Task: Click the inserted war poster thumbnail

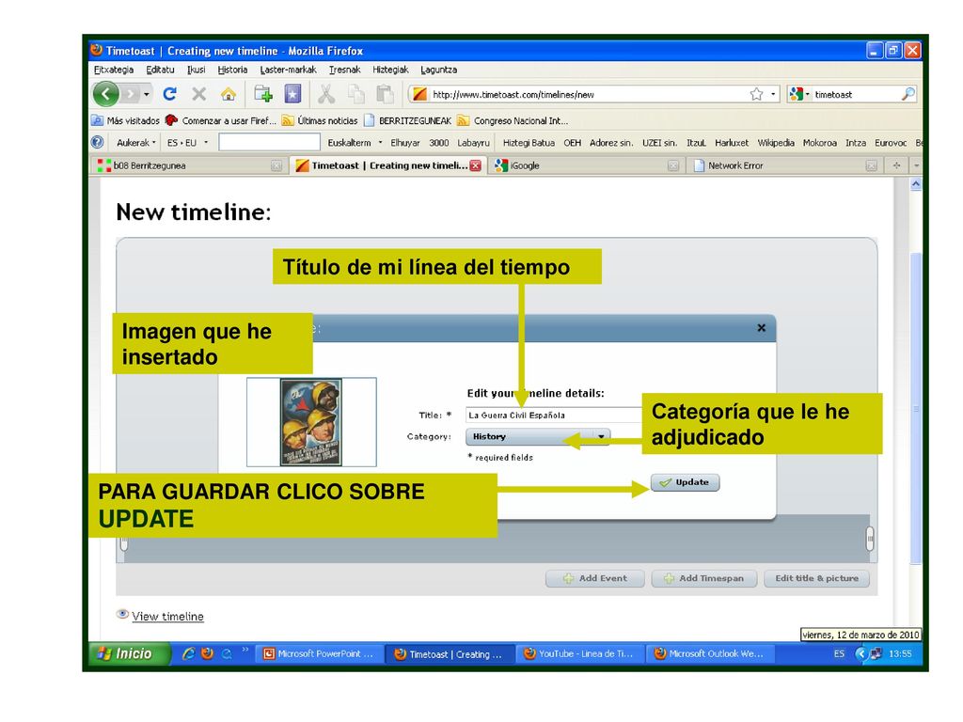Action: (x=311, y=422)
